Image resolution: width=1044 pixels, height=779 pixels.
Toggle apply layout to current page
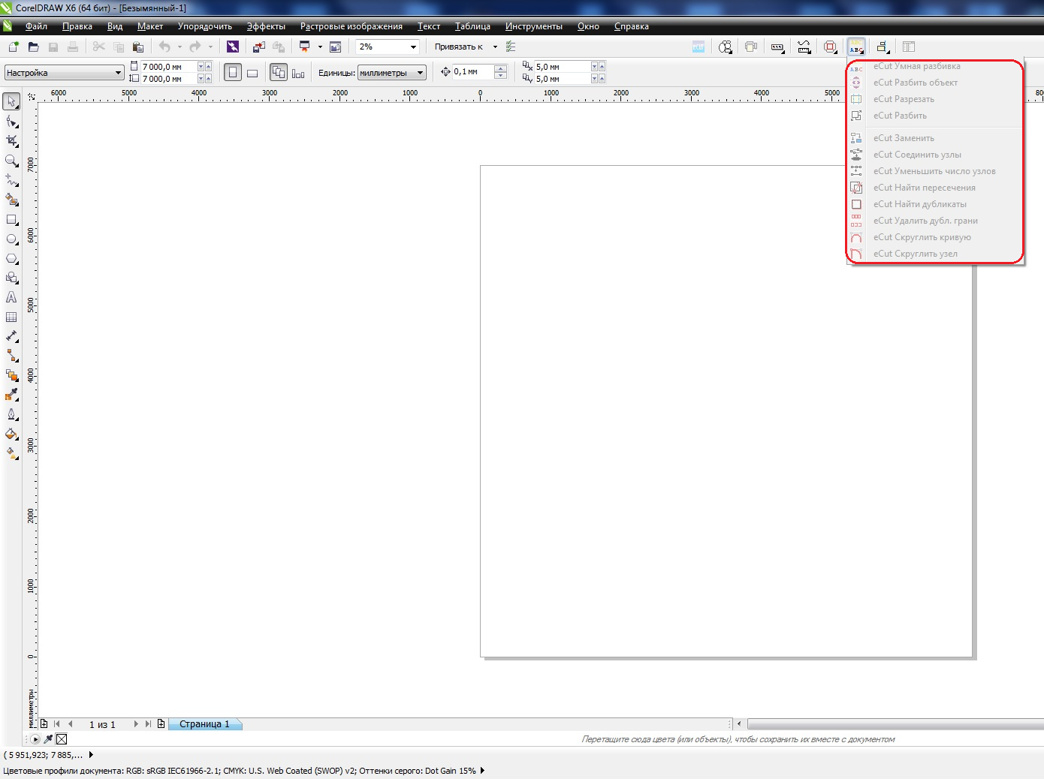coord(298,73)
